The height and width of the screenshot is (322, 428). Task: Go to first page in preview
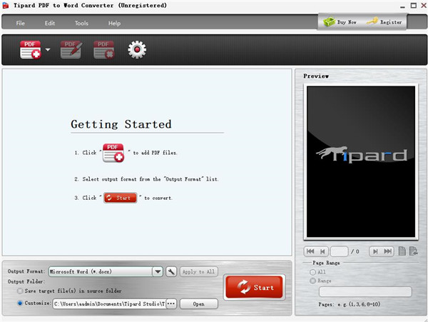(310, 251)
